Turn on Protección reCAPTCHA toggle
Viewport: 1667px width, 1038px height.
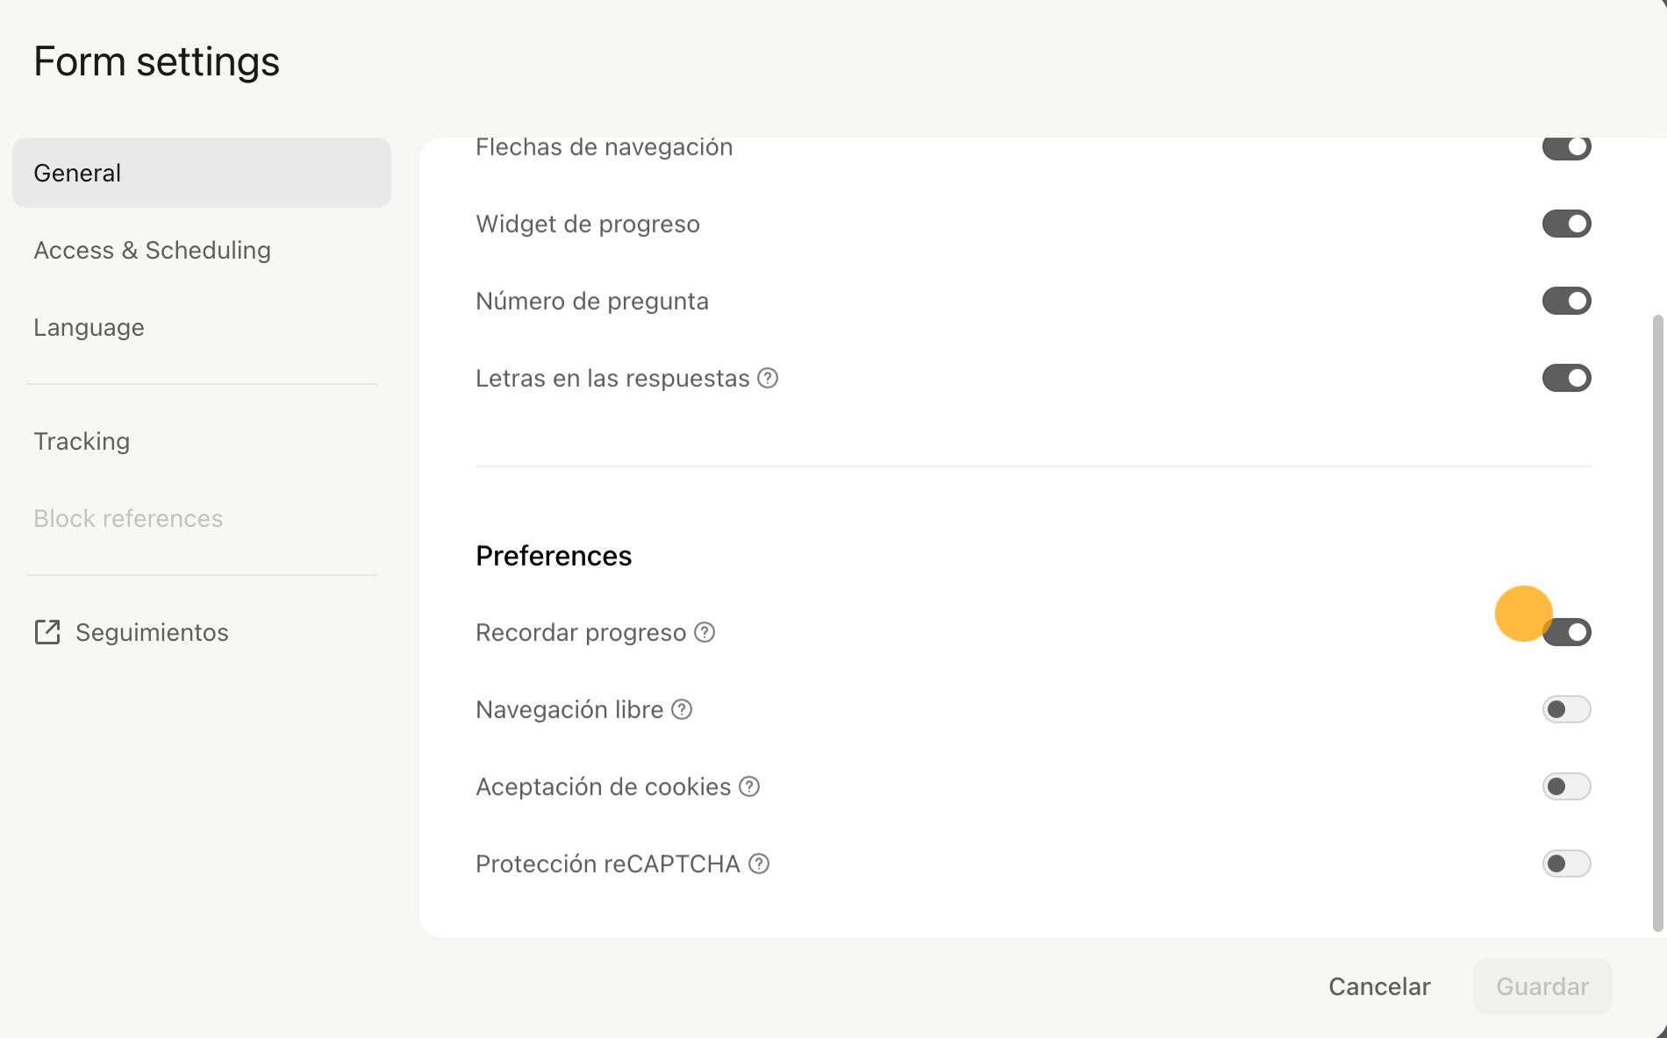point(1566,864)
